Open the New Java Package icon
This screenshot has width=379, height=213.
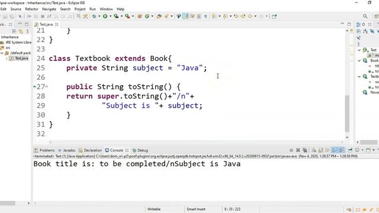(140, 16)
